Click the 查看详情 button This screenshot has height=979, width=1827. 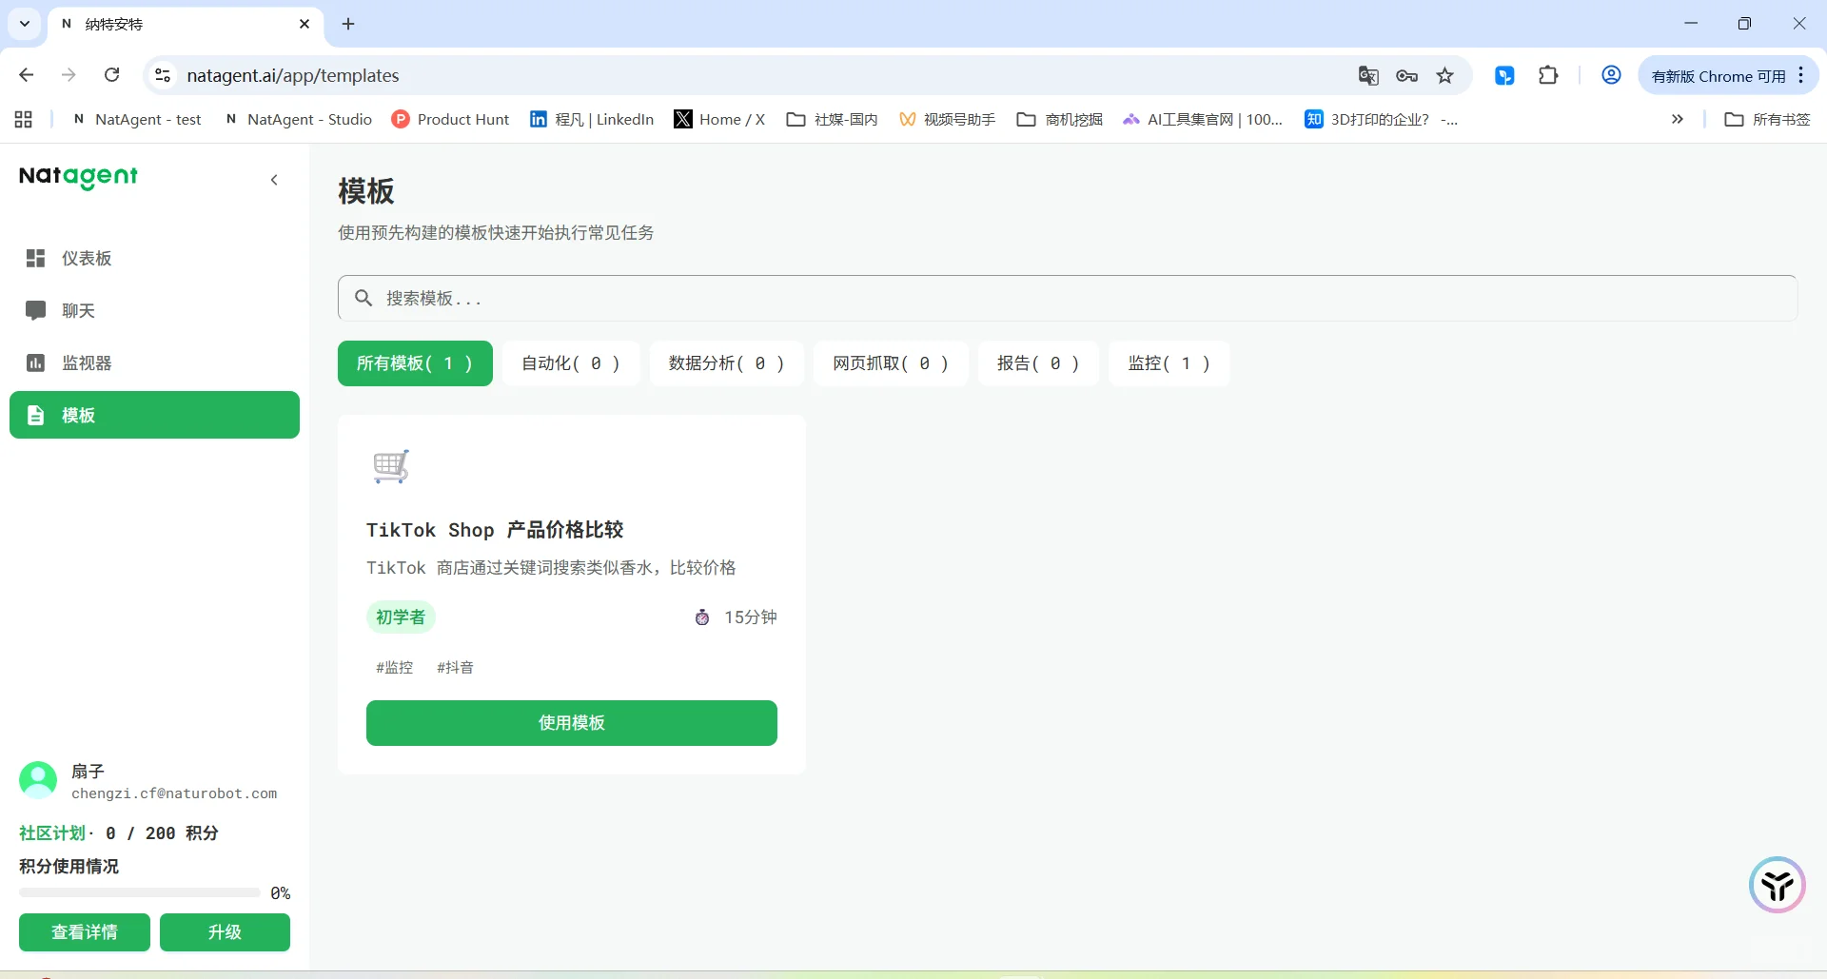click(x=85, y=932)
